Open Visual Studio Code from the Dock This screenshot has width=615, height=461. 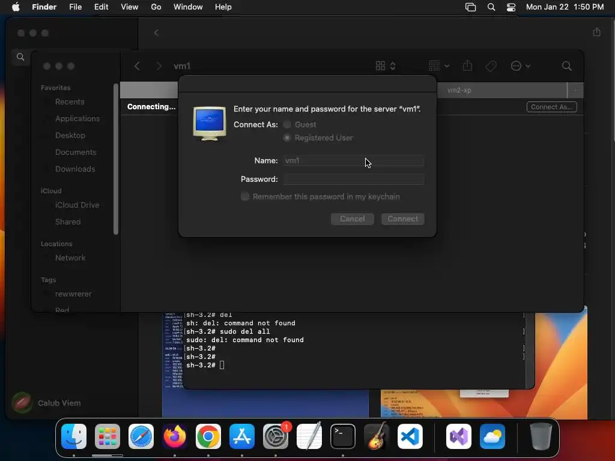click(410, 436)
